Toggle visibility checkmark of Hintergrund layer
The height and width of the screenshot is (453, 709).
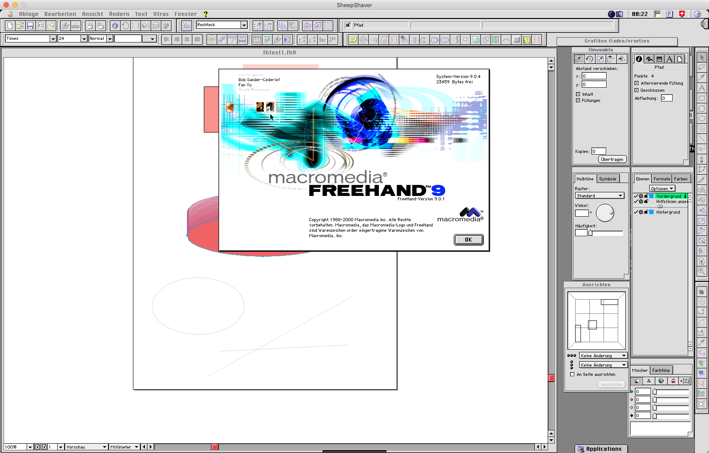click(x=636, y=212)
